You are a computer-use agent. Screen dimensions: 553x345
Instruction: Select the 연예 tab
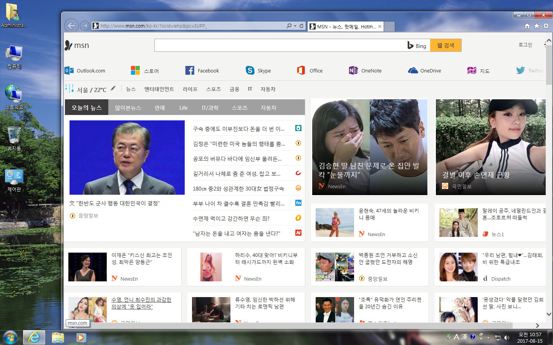(160, 108)
